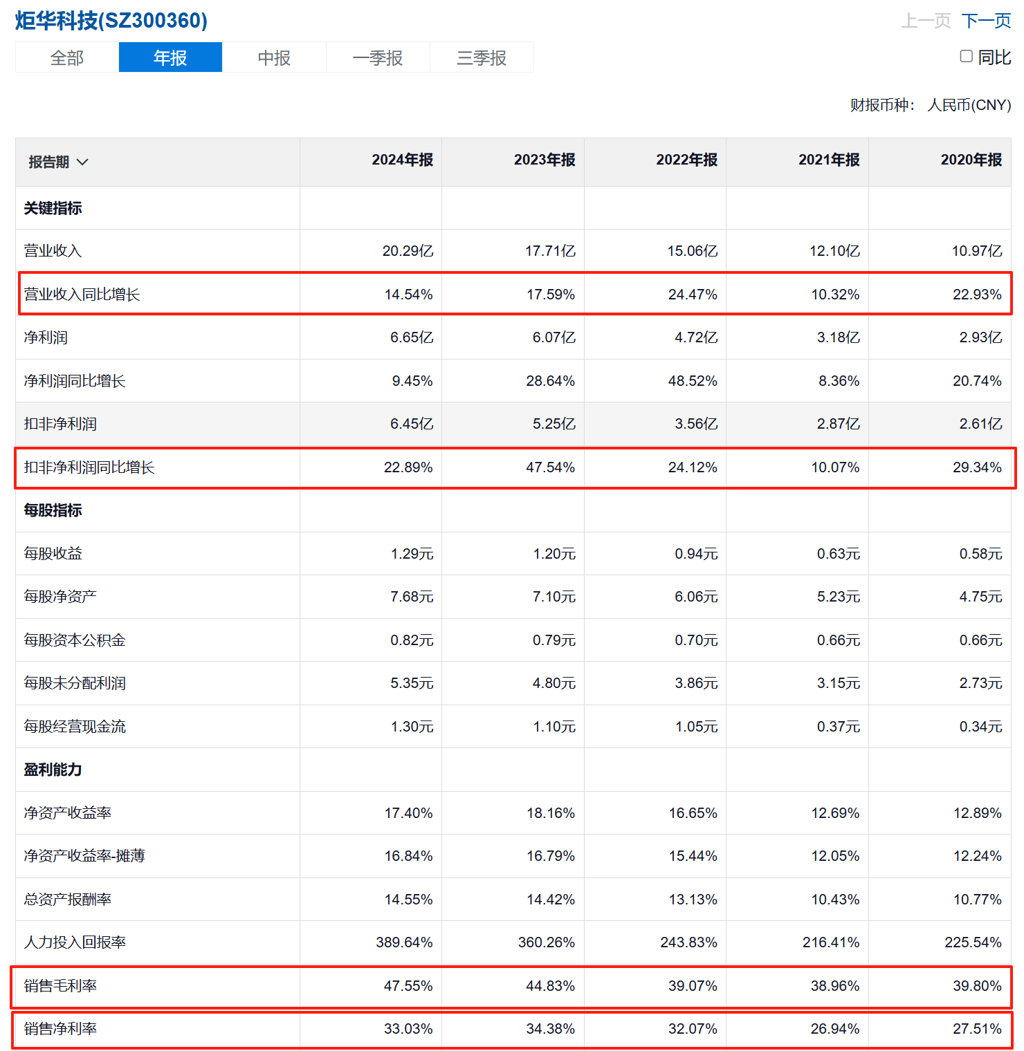Click 2020 扣非净利润 growth 29.34%
This screenshot has width=1024, height=1051.
977,467
